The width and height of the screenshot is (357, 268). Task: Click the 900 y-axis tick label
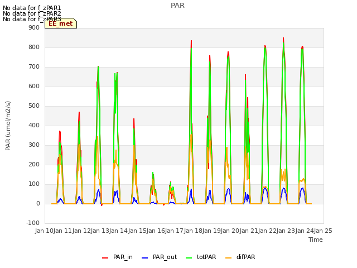34,28
